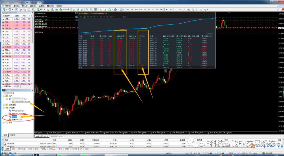Switch chart to bar chart style
This screenshot has width=284, height=156.
coord(74,9)
